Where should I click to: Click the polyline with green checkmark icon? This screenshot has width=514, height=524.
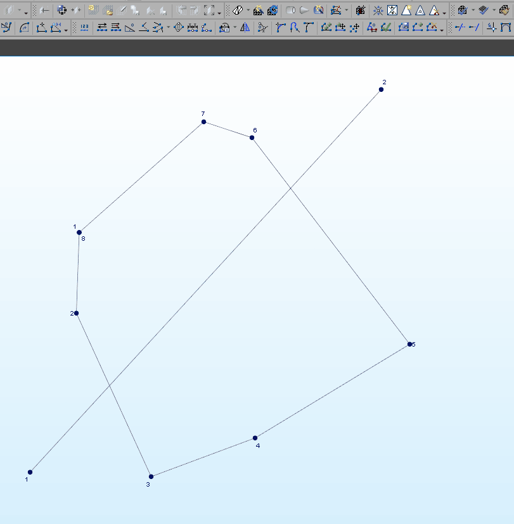click(386, 27)
